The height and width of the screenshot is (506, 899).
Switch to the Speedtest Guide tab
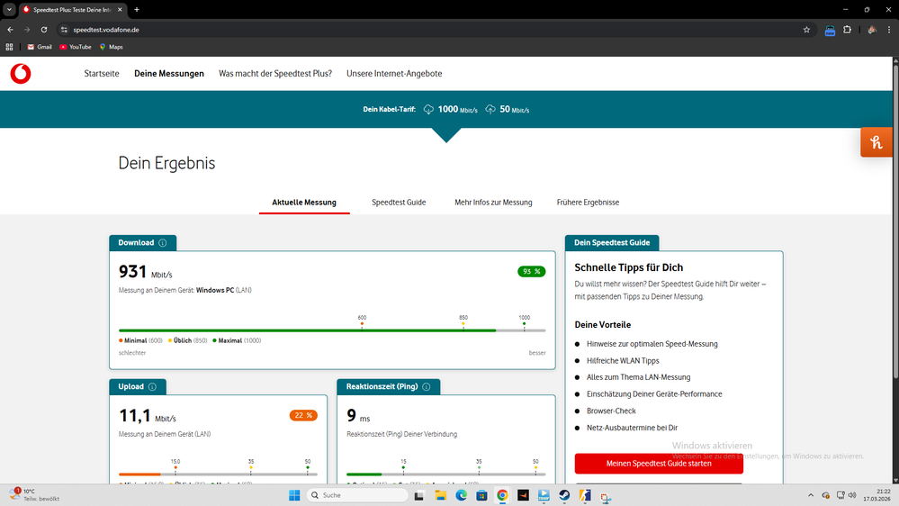(399, 203)
